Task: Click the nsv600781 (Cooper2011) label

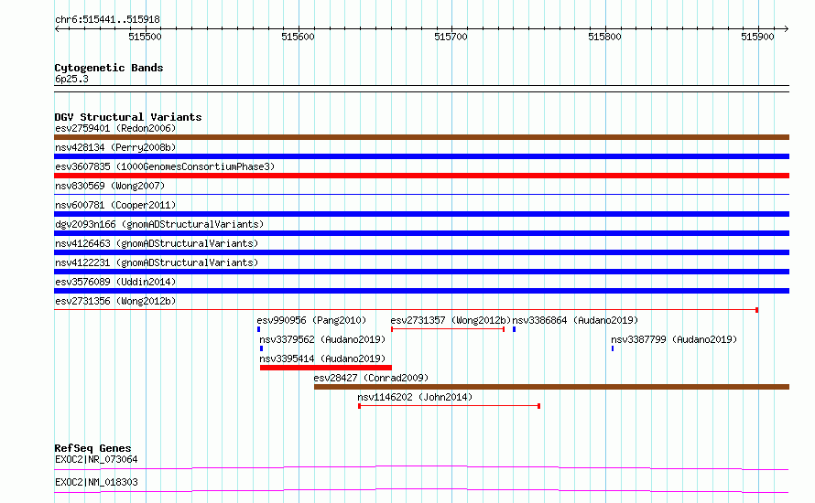Action: [x=115, y=205]
